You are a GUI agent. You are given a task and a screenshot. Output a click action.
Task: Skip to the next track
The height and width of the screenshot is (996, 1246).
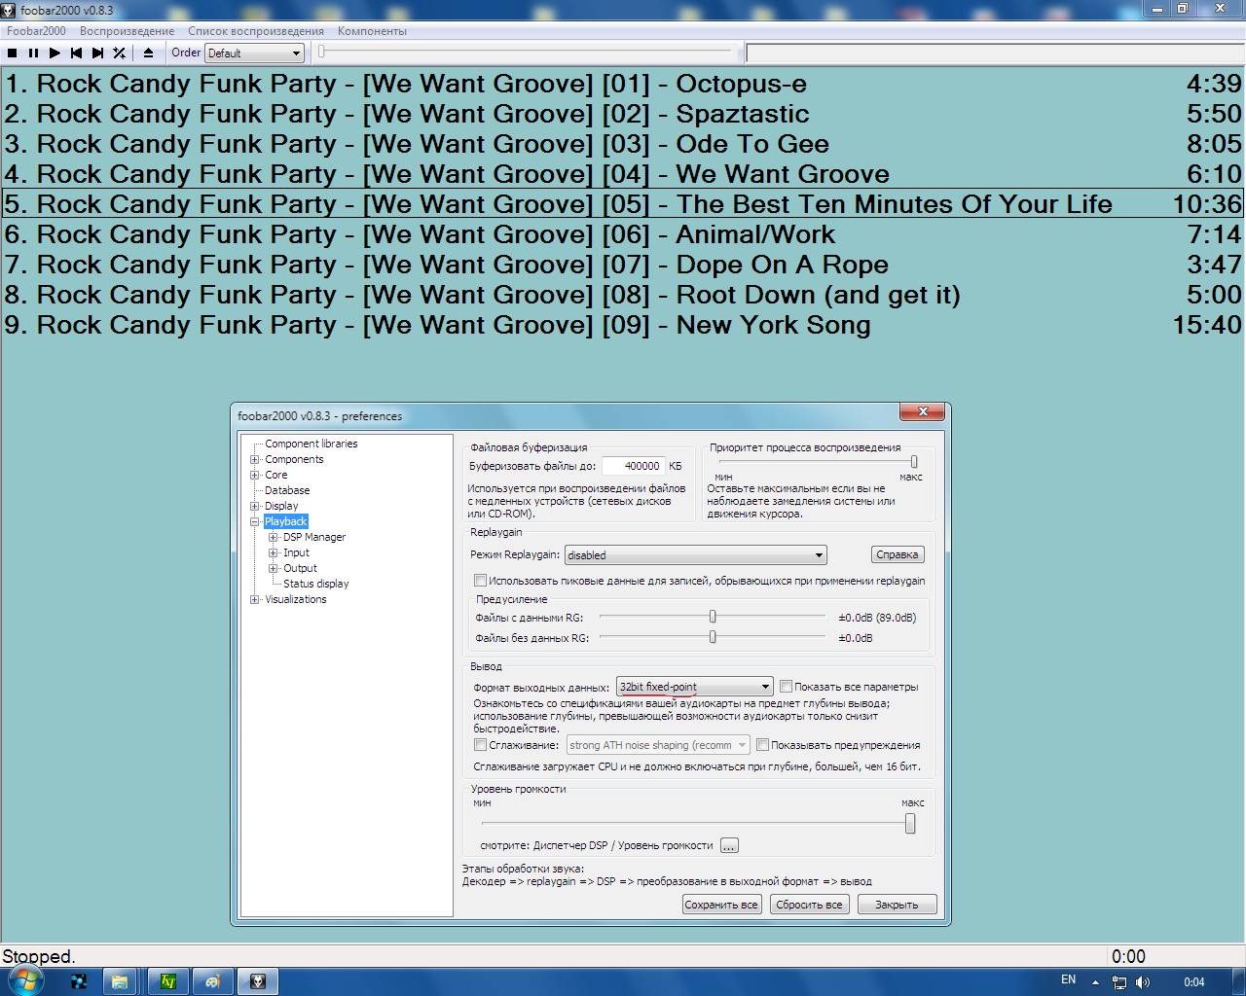(x=98, y=53)
